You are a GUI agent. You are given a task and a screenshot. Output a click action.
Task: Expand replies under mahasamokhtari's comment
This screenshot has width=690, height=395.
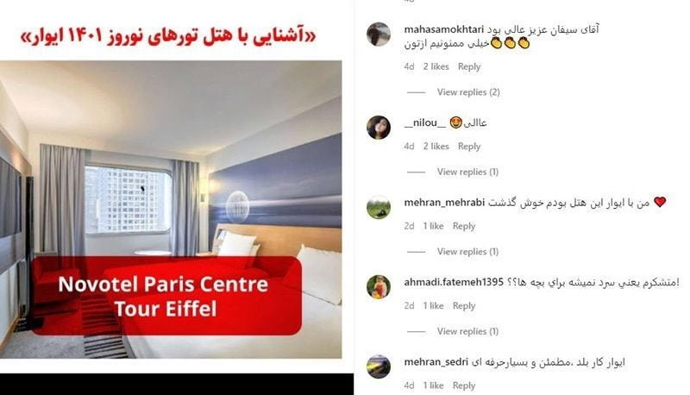pyautogui.click(x=468, y=92)
